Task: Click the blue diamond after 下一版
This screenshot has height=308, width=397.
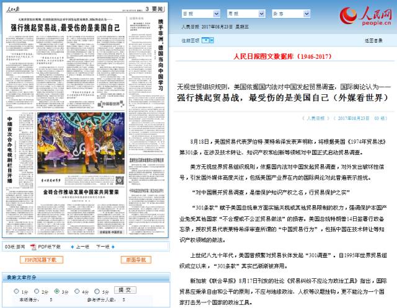Action: [113, 247]
